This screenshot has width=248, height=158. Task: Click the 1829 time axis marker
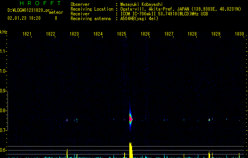tap(216, 34)
